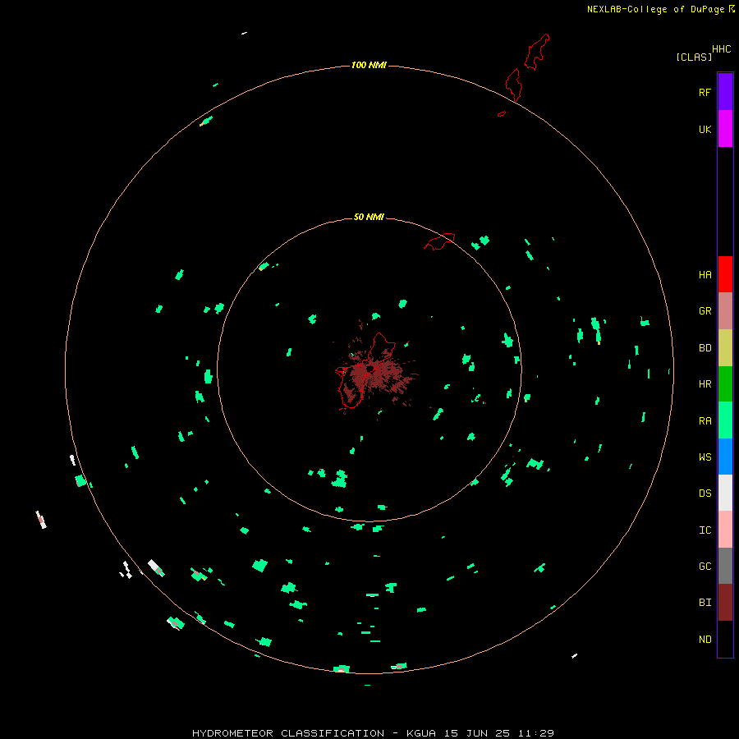
Task: Click the HA red legend swatch
Action: click(x=725, y=274)
